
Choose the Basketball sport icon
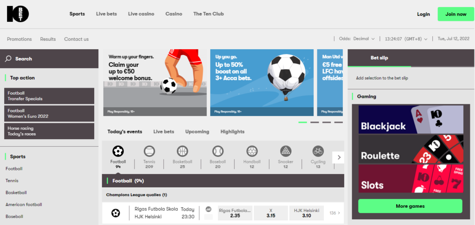[182, 151]
